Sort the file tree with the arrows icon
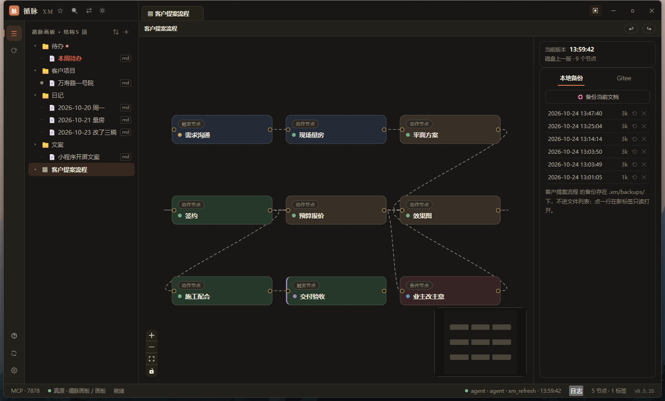Viewport: 665px width, 401px height. pos(116,32)
